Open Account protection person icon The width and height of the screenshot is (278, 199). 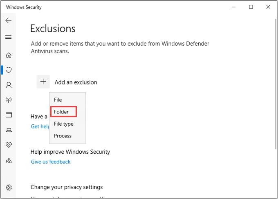click(9, 85)
